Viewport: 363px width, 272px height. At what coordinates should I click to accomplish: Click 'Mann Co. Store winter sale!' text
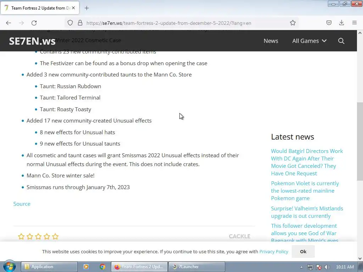click(x=60, y=176)
